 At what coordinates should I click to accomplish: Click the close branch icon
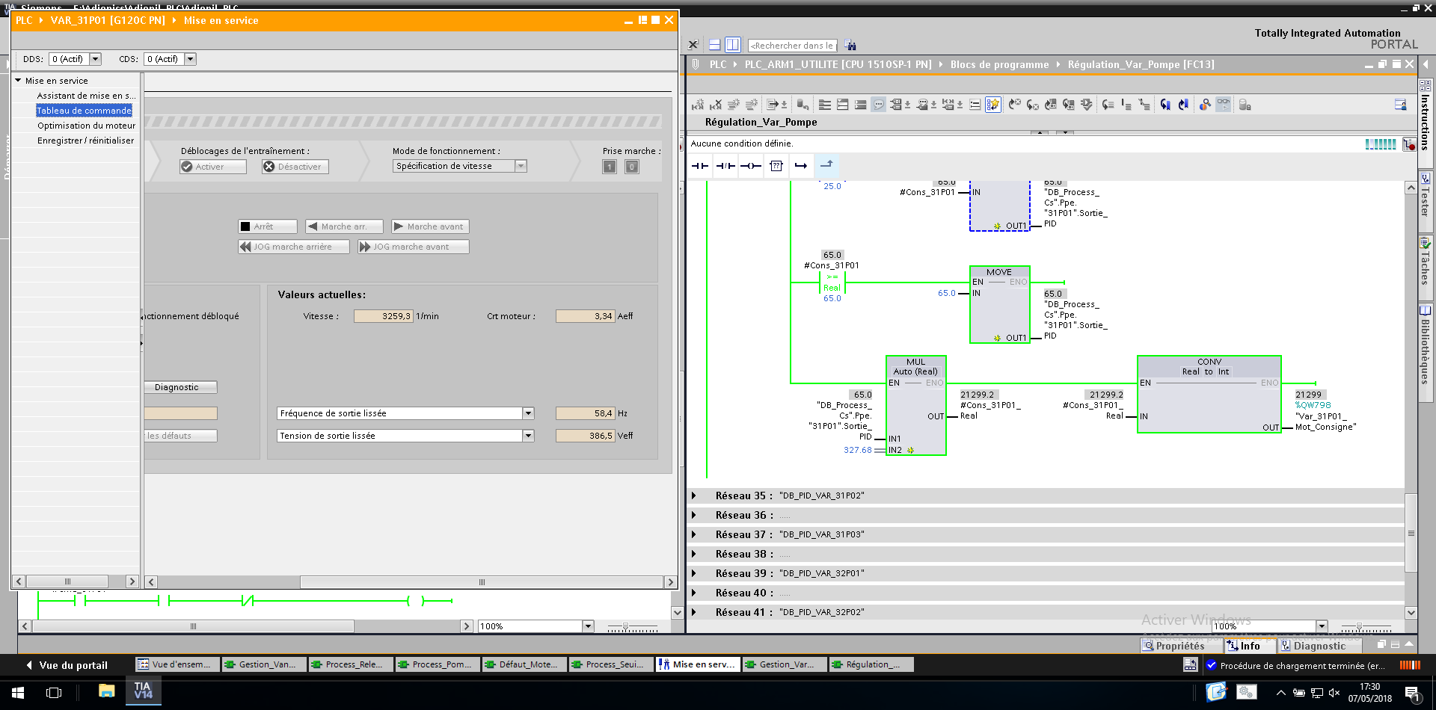(x=826, y=165)
